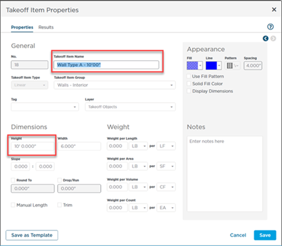Enable the Use Fill Pattern checkbox
Image resolution: width=282 pixels, height=246 pixels.
pyautogui.click(x=189, y=76)
